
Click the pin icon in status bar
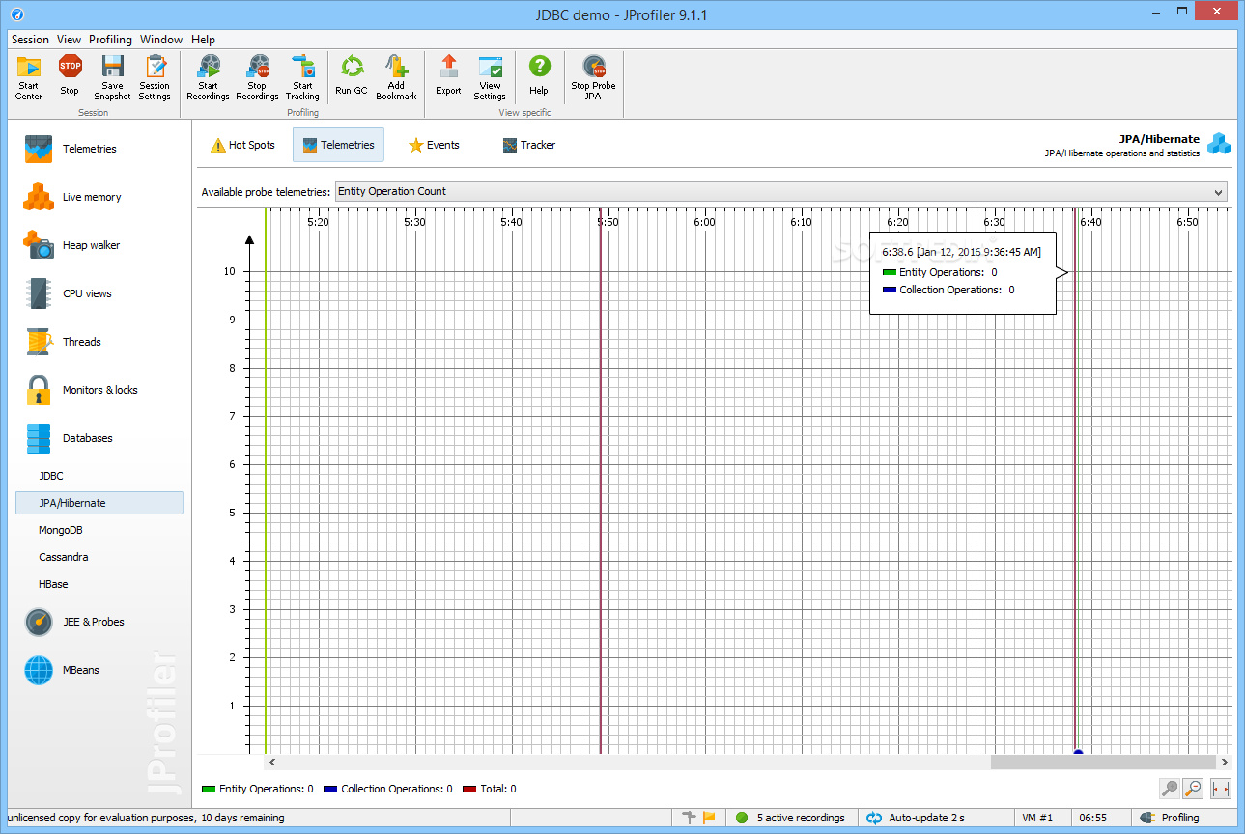689,818
